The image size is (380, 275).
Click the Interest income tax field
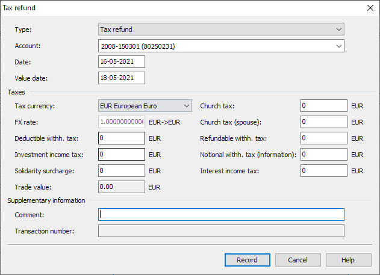tap(323, 171)
